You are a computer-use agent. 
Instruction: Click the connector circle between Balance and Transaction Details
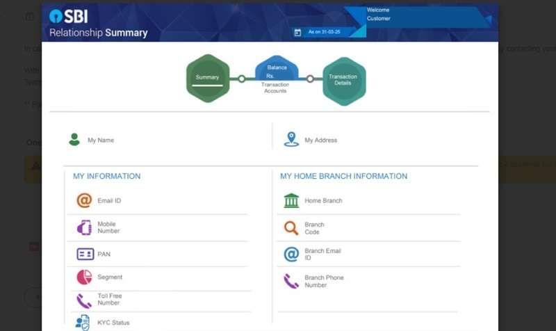[x=310, y=79]
